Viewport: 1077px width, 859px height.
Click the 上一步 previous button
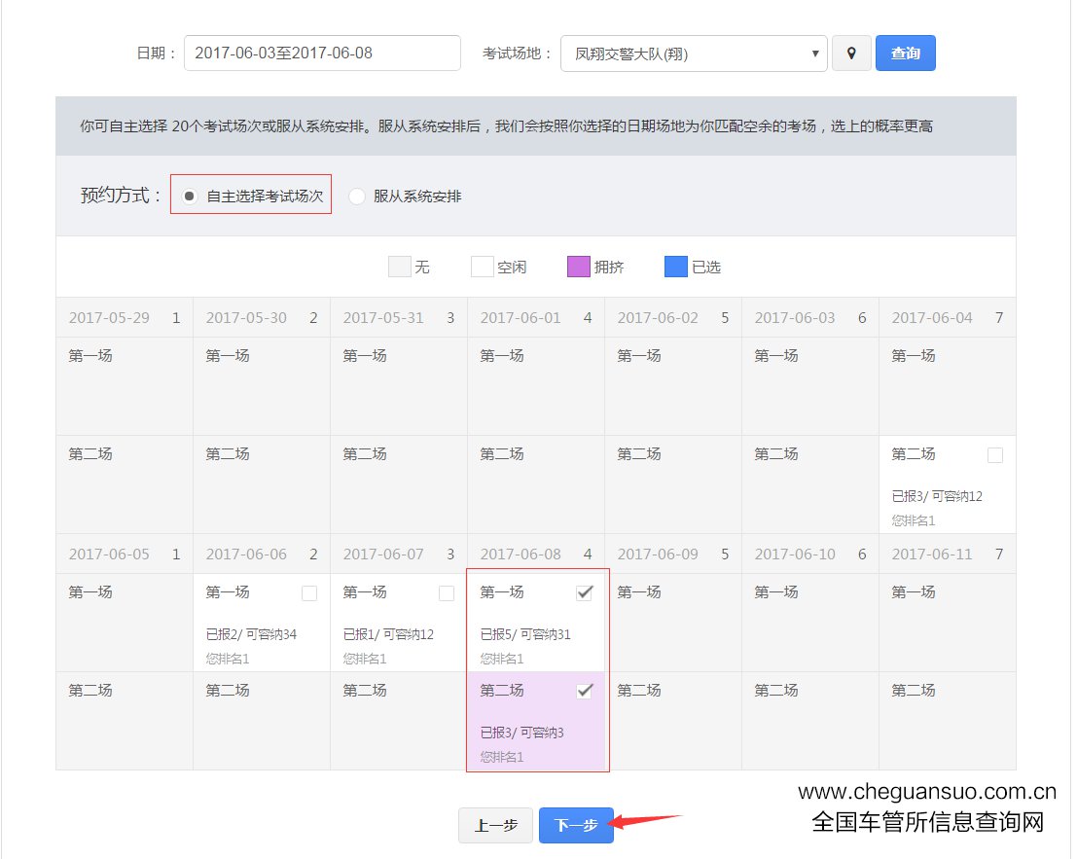pos(495,825)
